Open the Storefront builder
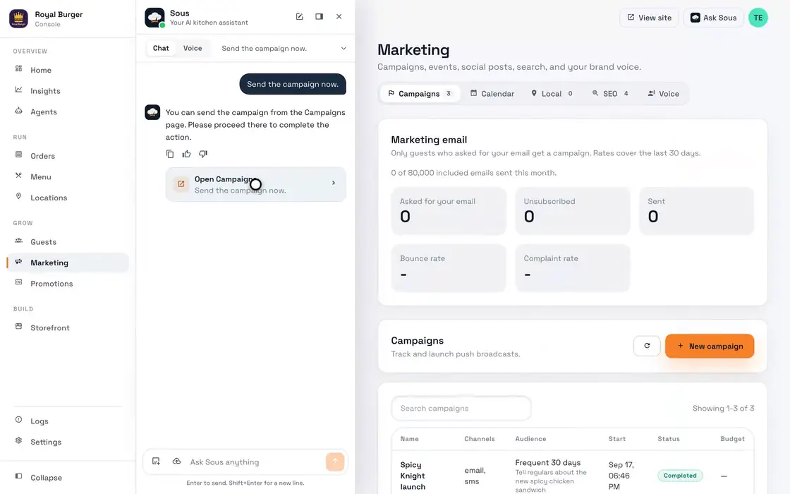Image resolution: width=790 pixels, height=494 pixels. click(68, 327)
